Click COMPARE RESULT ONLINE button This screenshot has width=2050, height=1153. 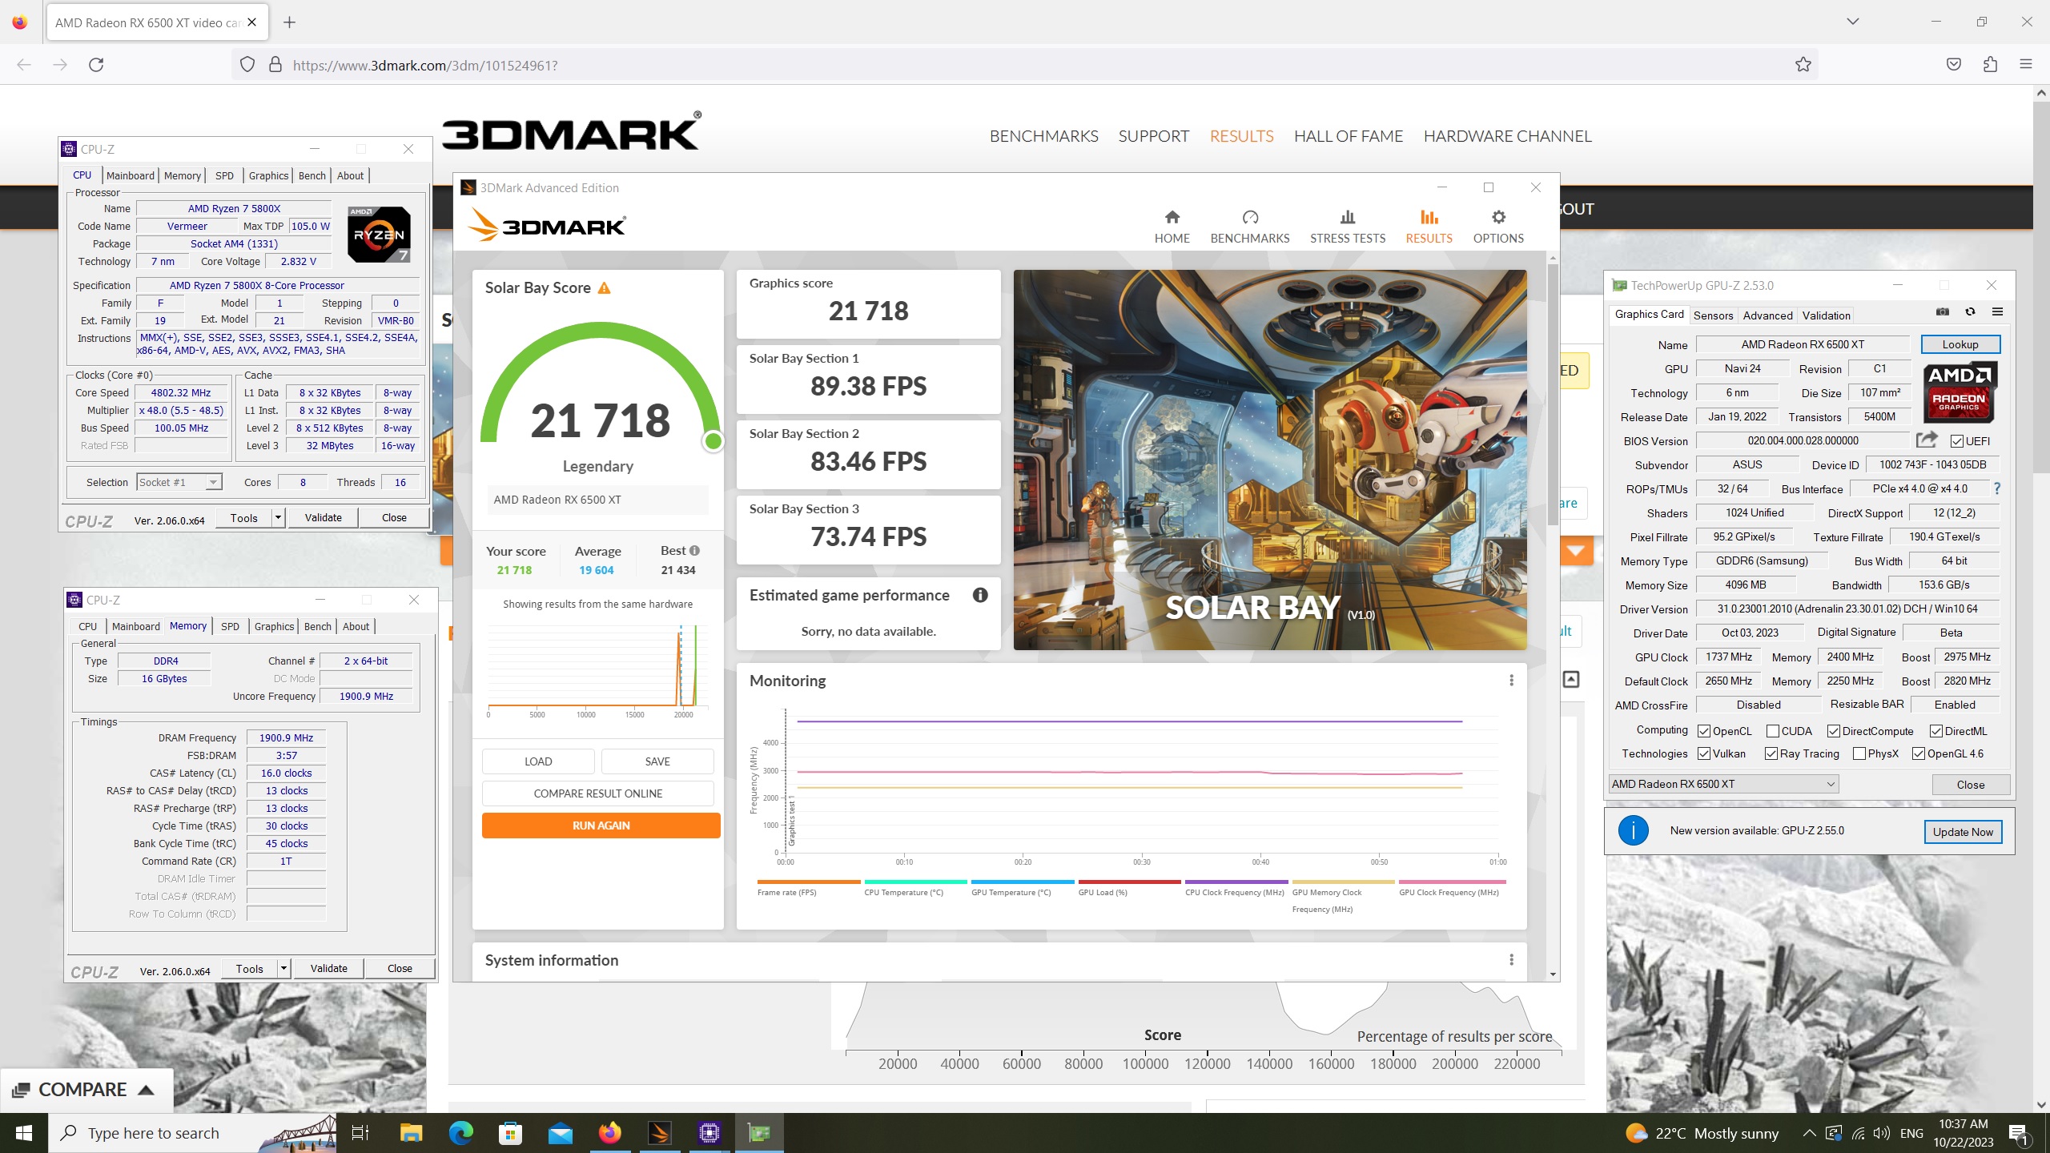pos(597,793)
